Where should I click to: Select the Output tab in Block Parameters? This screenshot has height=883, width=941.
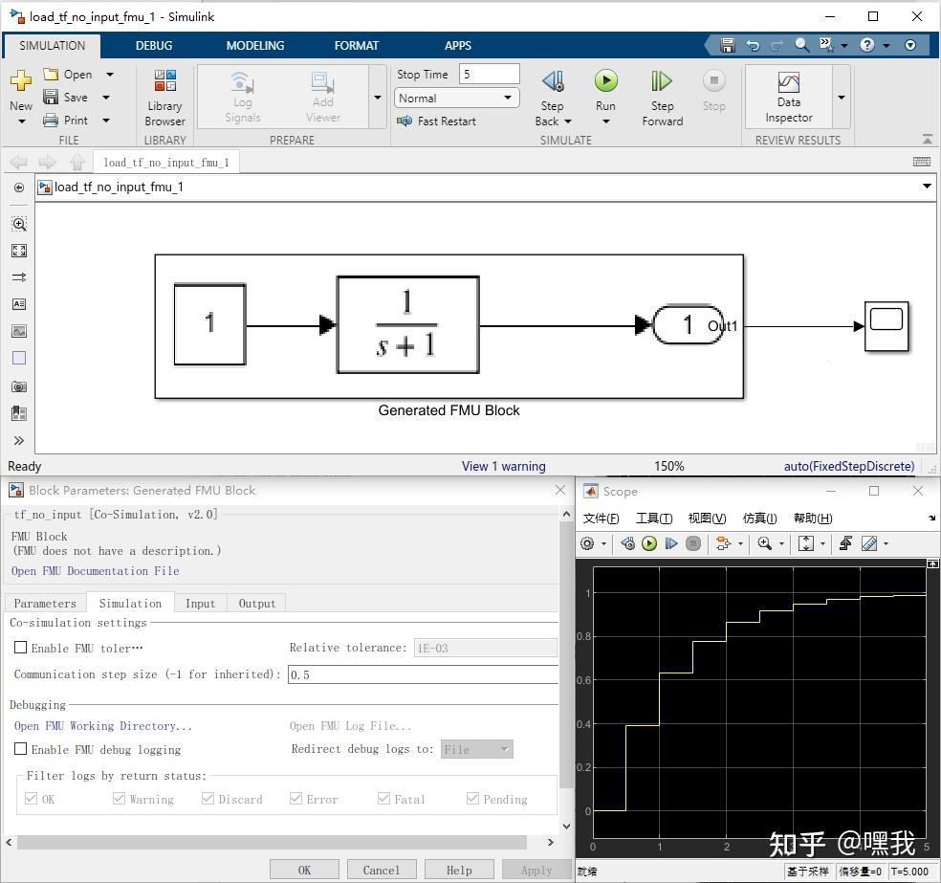(x=256, y=604)
